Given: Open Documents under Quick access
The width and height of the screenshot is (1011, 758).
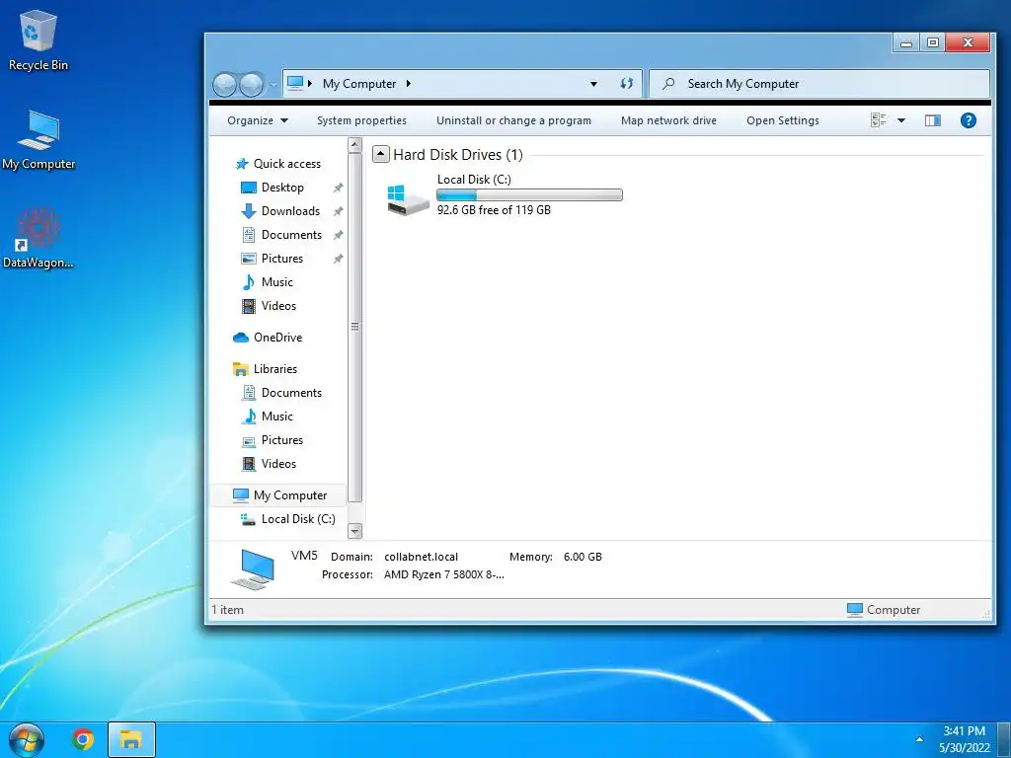Looking at the screenshot, I should (291, 235).
